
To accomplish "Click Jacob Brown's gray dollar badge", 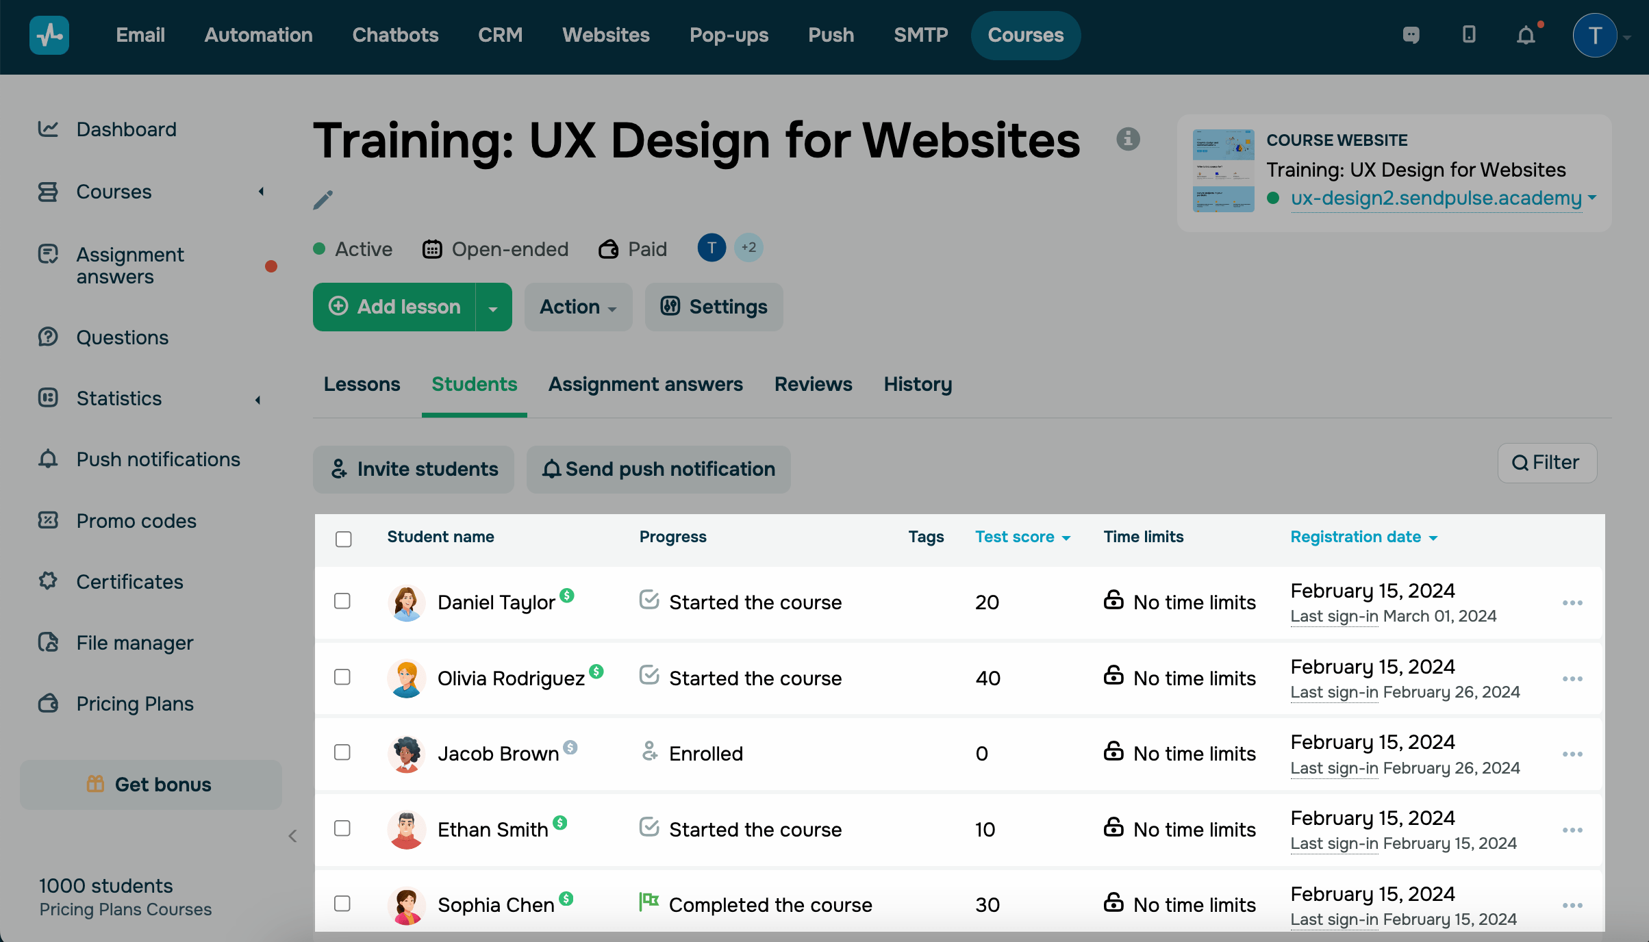I will 570,747.
